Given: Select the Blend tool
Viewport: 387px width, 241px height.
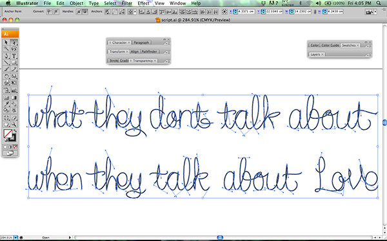Looking at the screenshot, I should click(14, 104).
